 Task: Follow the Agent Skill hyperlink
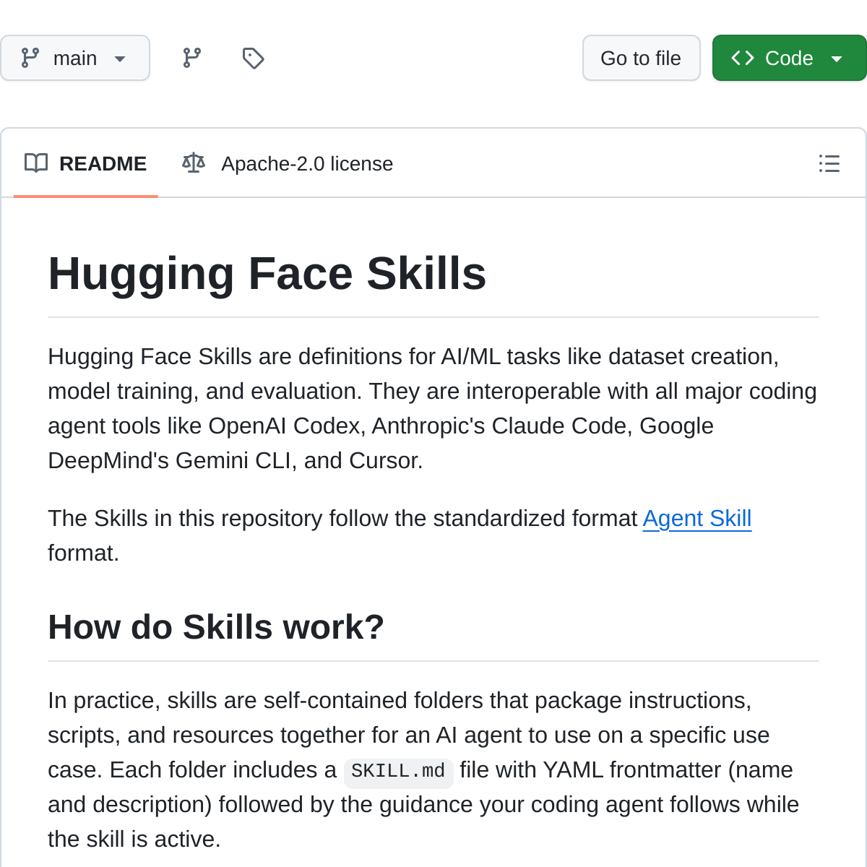tap(696, 518)
